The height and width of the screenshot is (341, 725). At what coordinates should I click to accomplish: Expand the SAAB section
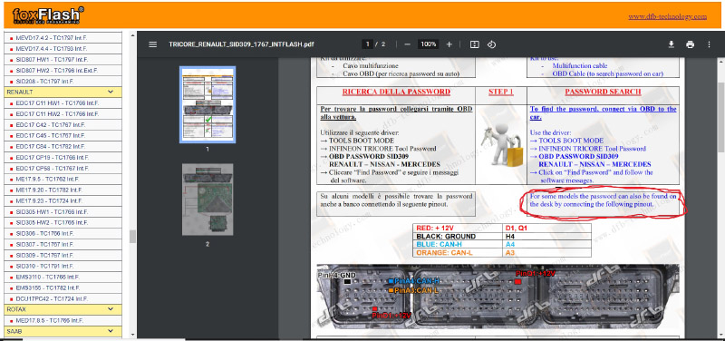pyautogui.click(x=63, y=331)
